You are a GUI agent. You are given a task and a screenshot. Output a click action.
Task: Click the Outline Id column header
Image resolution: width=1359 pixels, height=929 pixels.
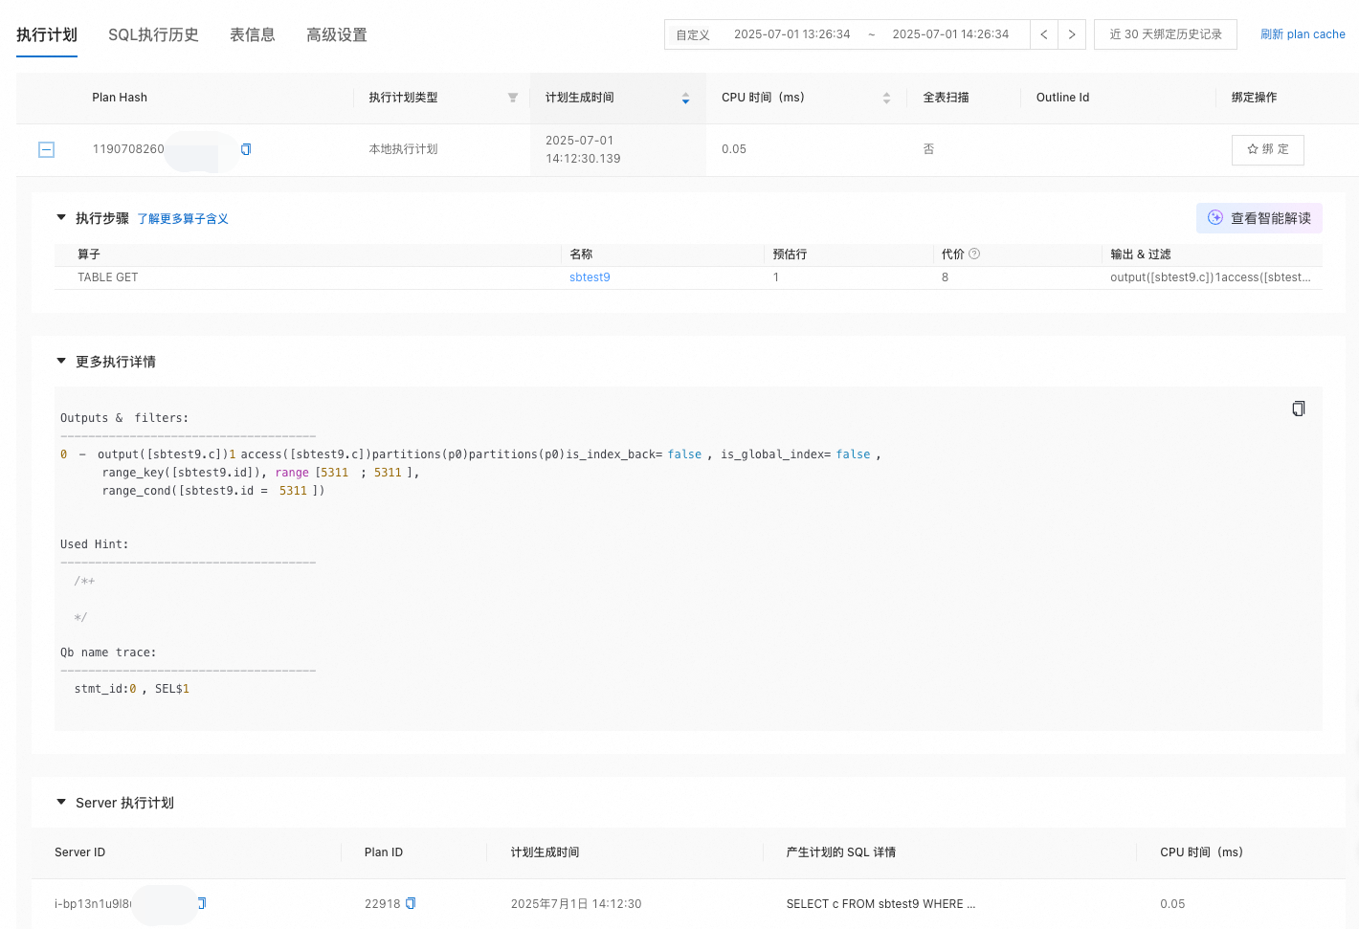pyautogui.click(x=1062, y=98)
